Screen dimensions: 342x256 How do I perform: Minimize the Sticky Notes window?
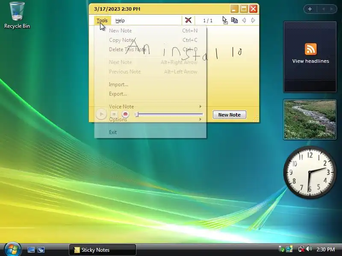click(x=234, y=9)
